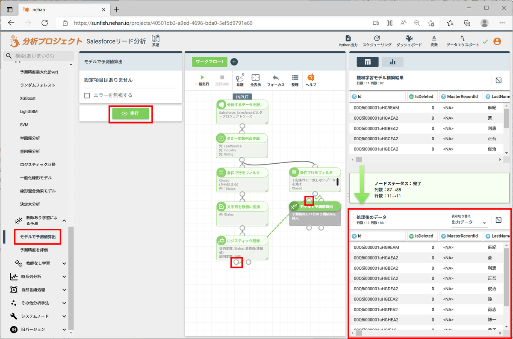
Task: Add a new workflow with plus icon
Action: (234, 62)
